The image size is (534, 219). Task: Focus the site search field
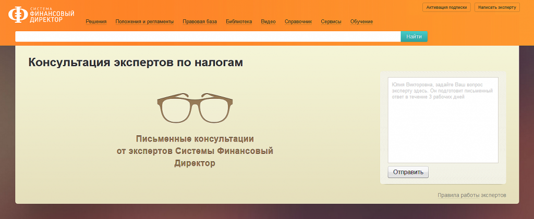point(208,36)
